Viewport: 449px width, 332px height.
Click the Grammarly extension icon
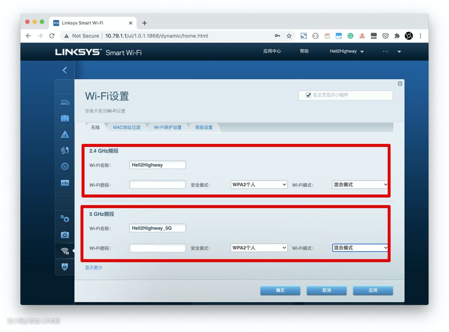click(350, 36)
